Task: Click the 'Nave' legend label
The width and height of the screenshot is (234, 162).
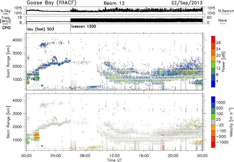Action: 223,20
